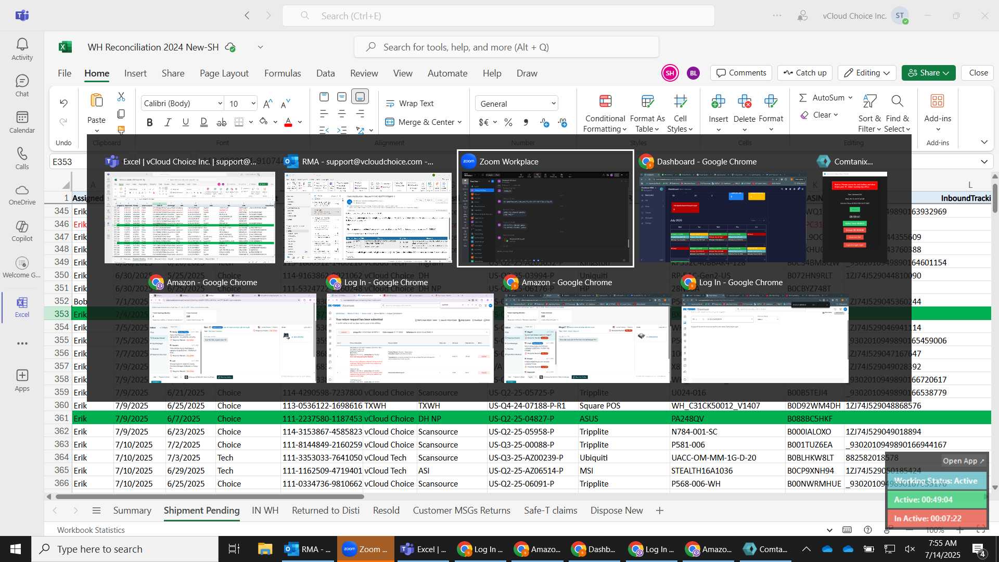Click the Insert cells icon
The image size is (999, 562).
point(718,101)
